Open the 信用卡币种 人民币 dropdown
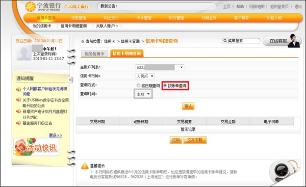This screenshot has width=306, height=187. click(x=145, y=76)
